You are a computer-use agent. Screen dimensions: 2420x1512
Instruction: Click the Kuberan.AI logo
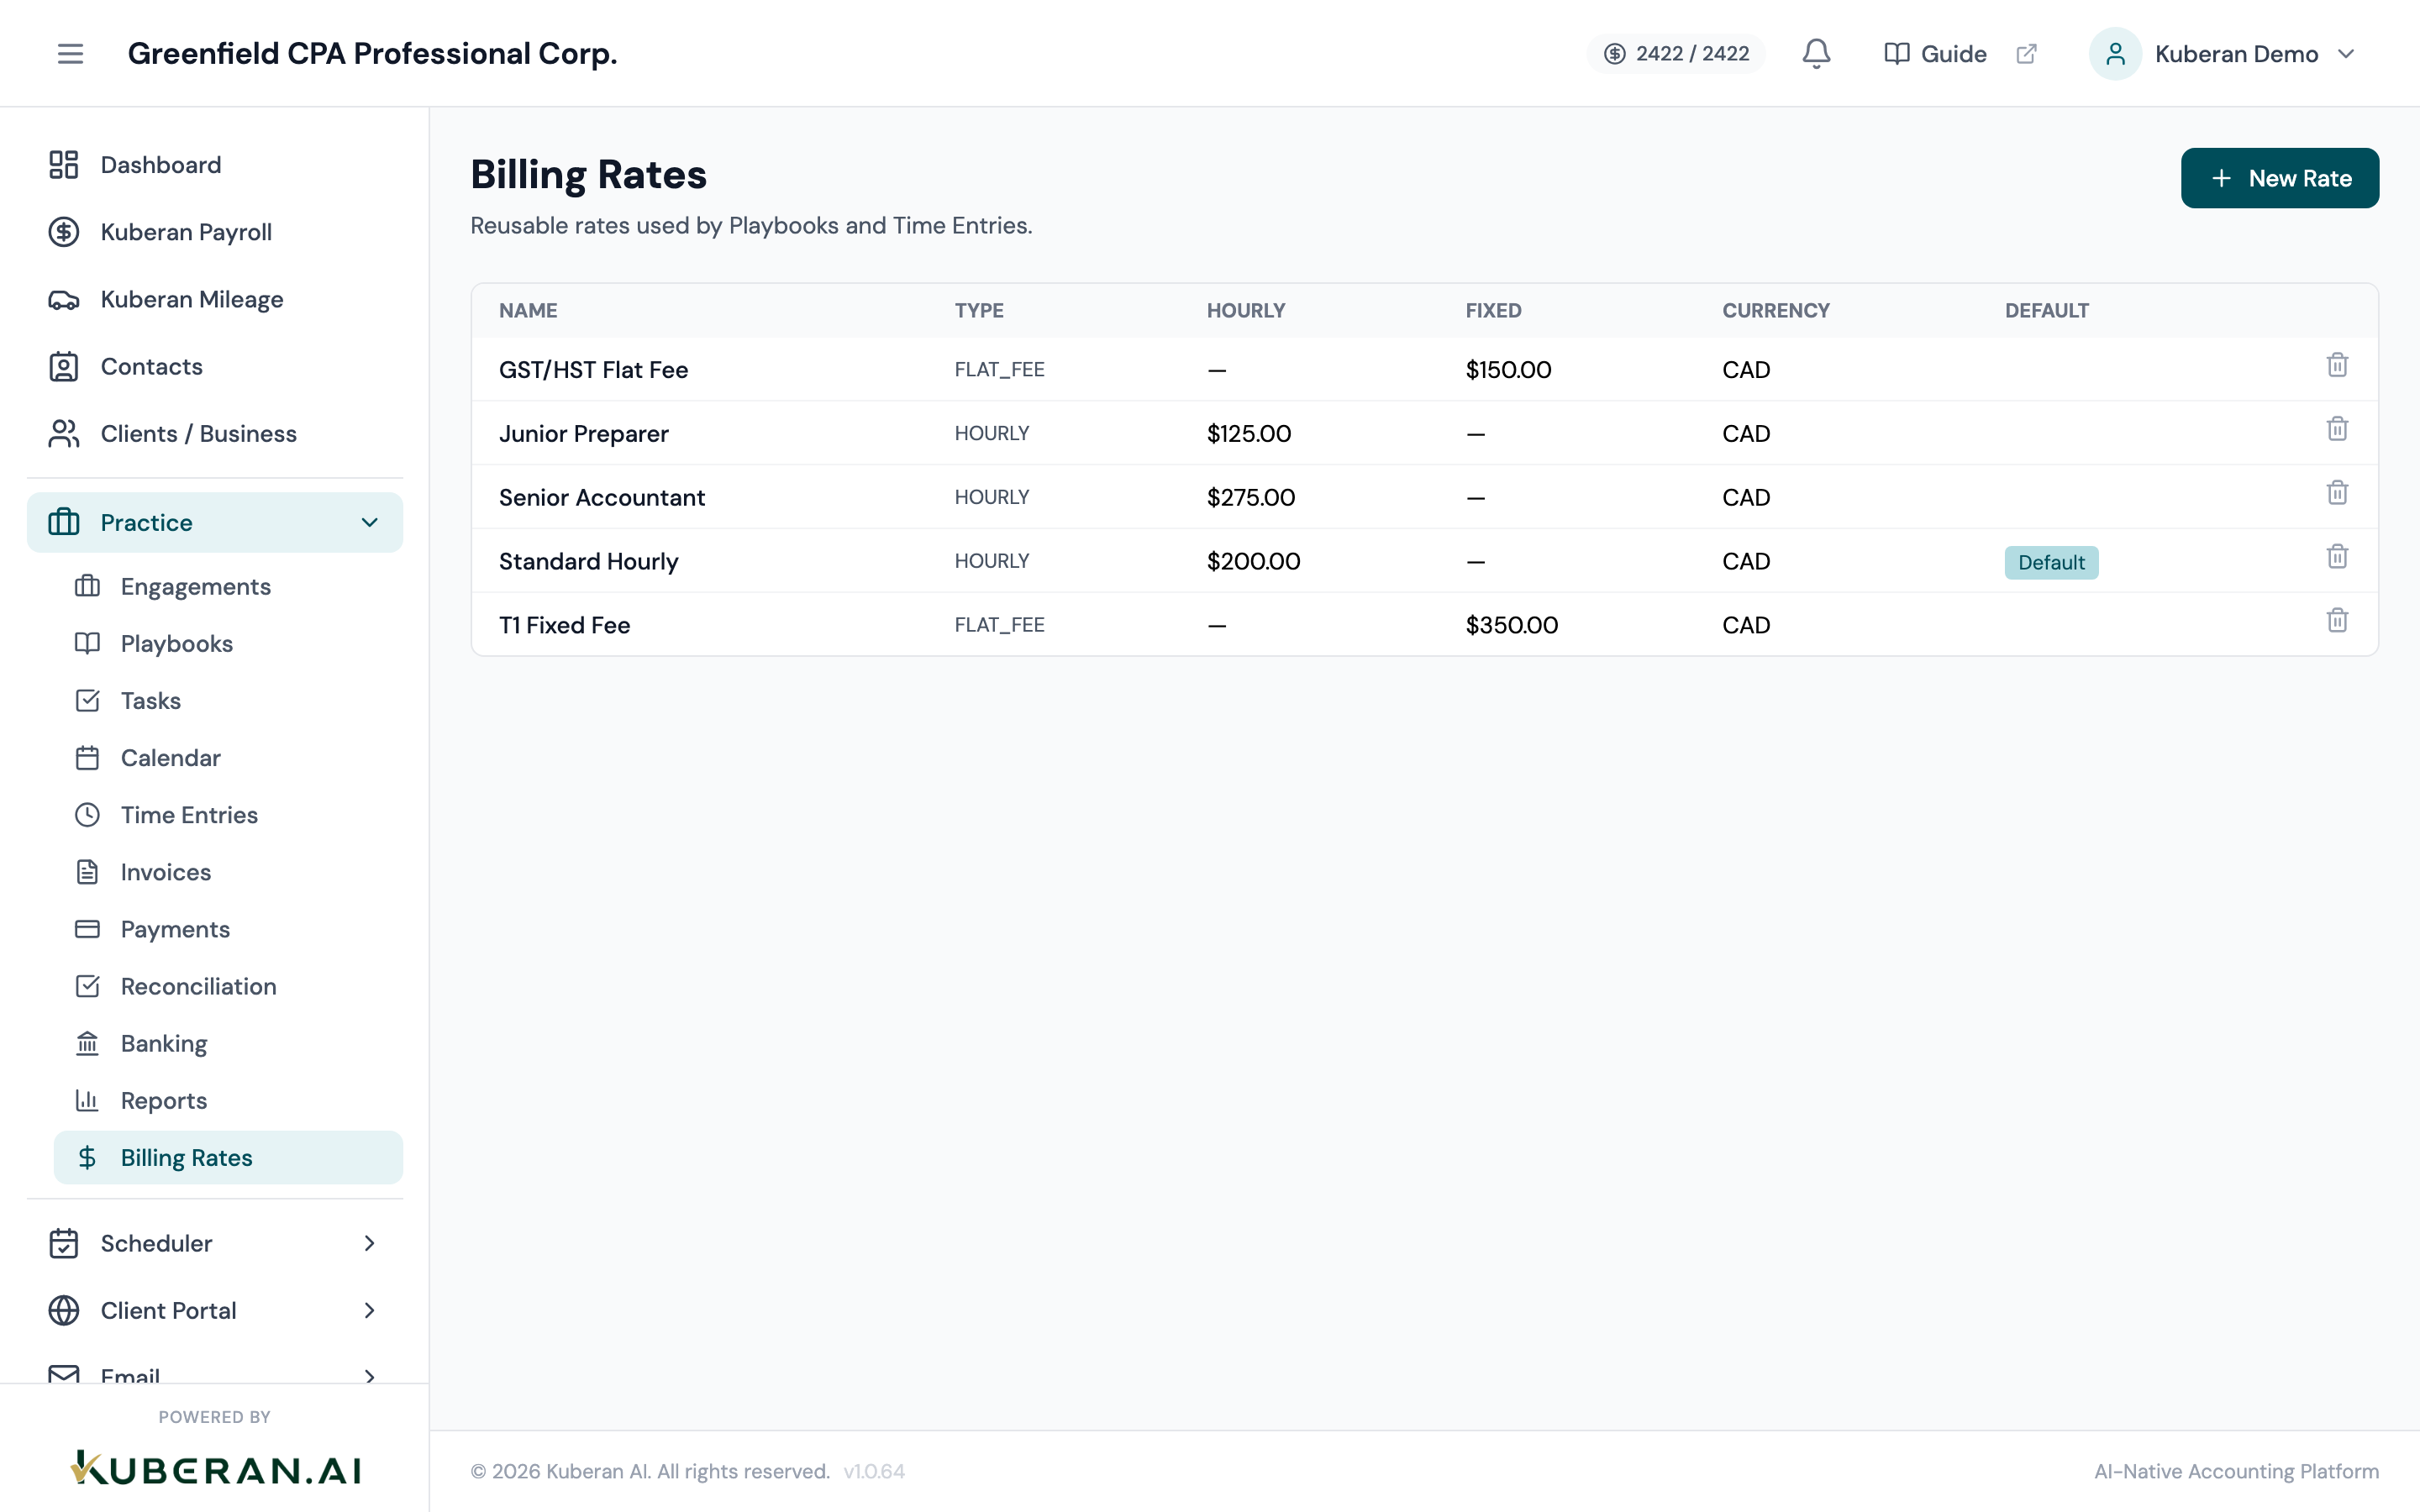tap(215, 1468)
